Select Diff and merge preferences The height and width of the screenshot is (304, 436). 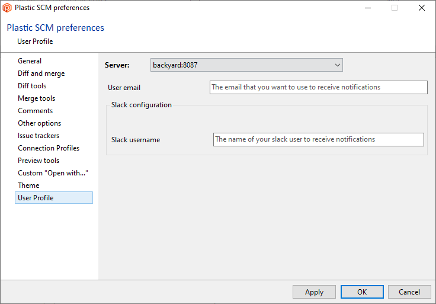point(41,73)
